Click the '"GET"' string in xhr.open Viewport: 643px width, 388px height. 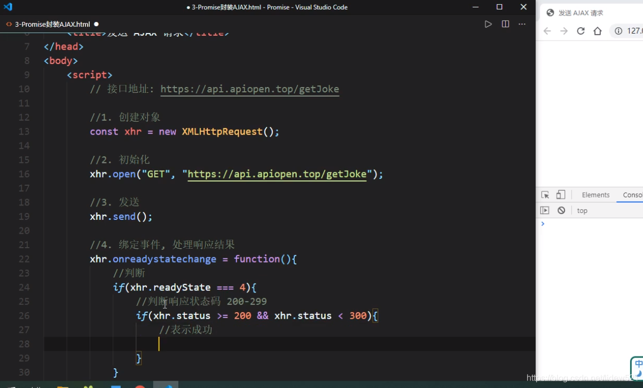[x=156, y=174]
